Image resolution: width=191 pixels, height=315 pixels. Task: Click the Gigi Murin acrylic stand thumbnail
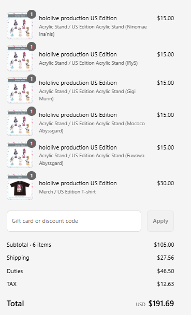tap(20, 91)
